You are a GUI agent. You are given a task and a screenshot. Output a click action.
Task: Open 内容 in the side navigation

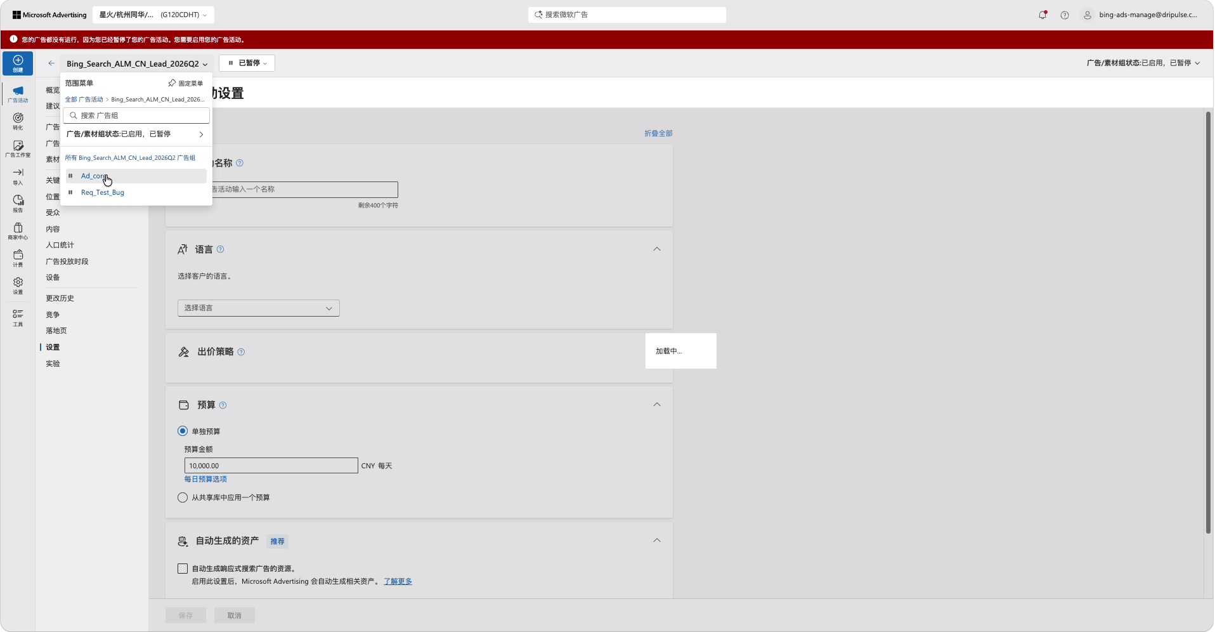[x=53, y=229]
